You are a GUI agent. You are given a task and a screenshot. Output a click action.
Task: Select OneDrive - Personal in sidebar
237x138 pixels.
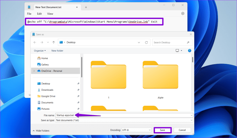pos(55,71)
